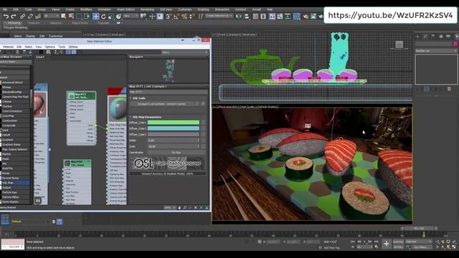Toggle the Spinner Snap button
Screen dimensions: 459x258
tap(191, 16)
